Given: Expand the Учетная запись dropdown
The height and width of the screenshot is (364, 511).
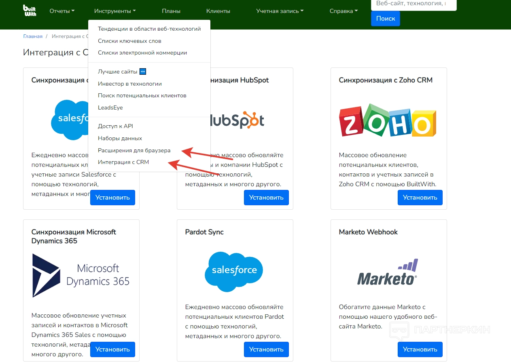Looking at the screenshot, I should click(x=280, y=11).
